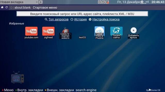Go to the home page icon
Viewport: 165px width, 92px height.
pyautogui.click(x=2, y=7)
